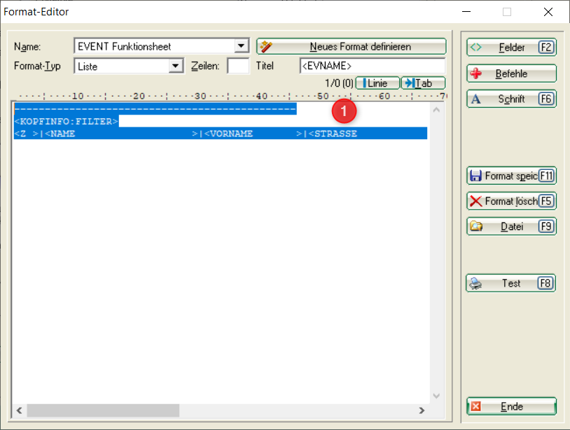Screen dimensions: 570x430
Task: Click the Felder angle-brackets icon
Action: (x=476, y=48)
